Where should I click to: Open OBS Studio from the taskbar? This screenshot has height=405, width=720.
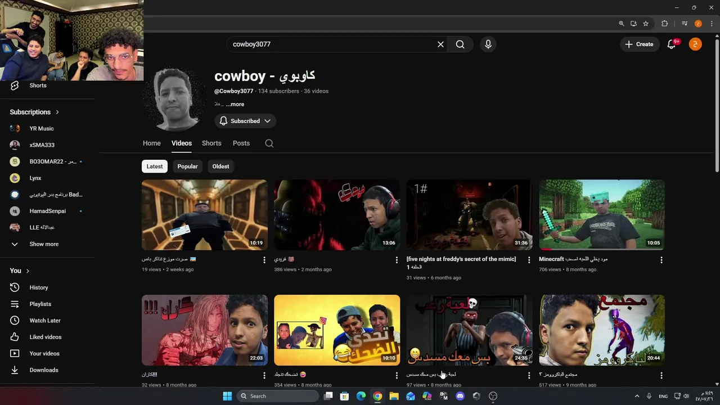pyautogui.click(x=493, y=396)
